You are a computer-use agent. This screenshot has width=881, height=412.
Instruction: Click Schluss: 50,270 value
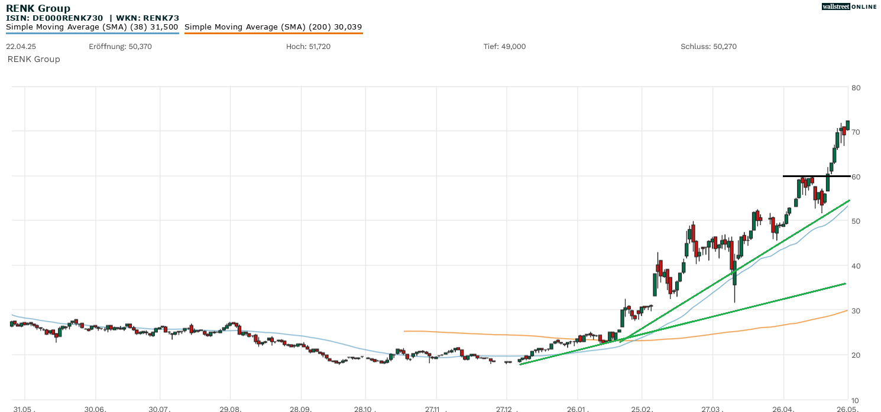coord(708,47)
